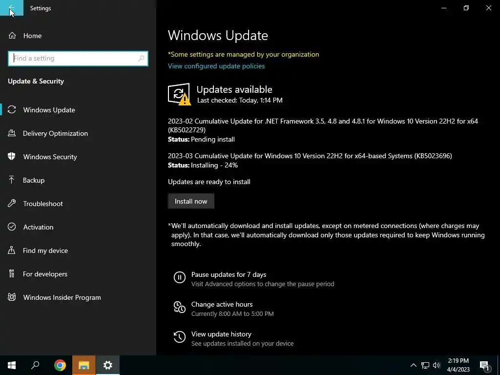Click the 'Windows Update' page heading
500x375 pixels.
point(218,35)
